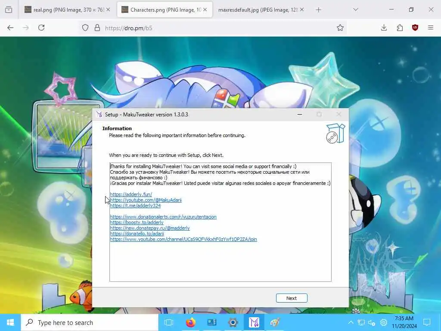Open the volume tray icon
The image size is (441, 331).
[x=372, y=322]
